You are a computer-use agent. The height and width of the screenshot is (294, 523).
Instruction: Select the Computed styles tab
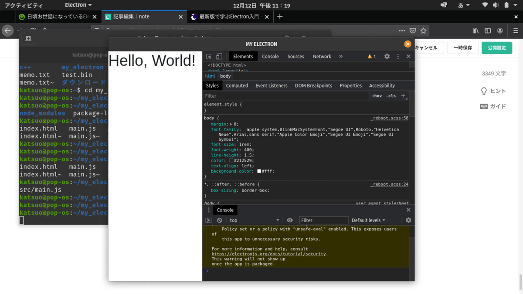point(237,86)
